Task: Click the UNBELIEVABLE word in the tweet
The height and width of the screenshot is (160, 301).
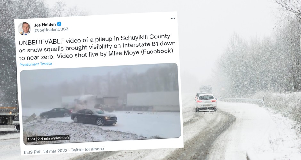Action: (x=41, y=41)
